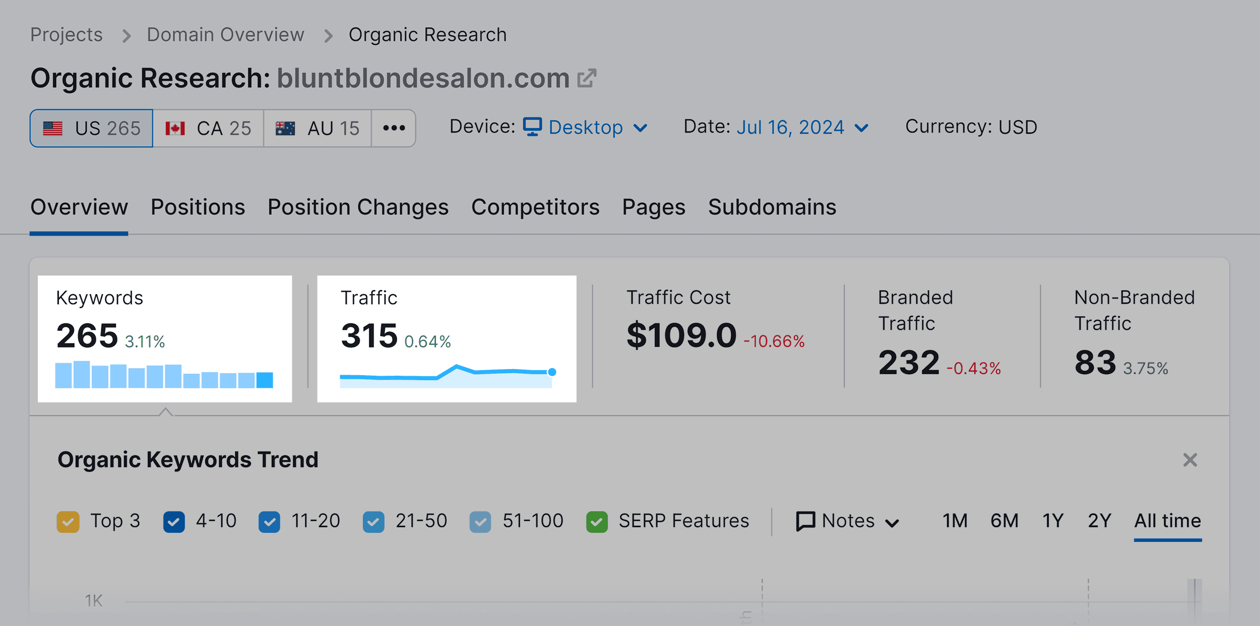Expand the Notes dropdown chevron

tap(892, 523)
